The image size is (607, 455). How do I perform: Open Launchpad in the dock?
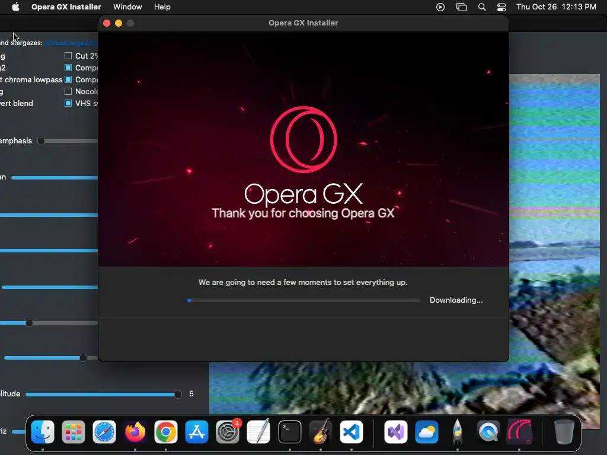[x=73, y=432]
